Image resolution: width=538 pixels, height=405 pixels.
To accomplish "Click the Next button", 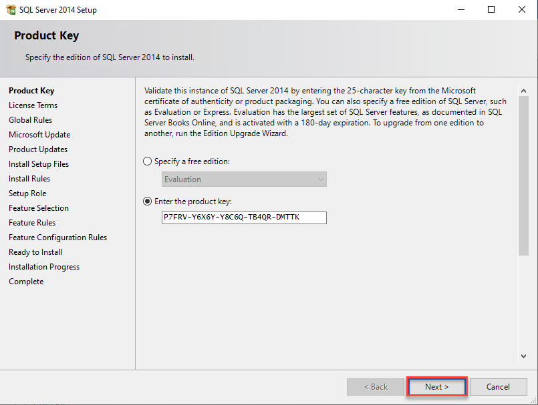I will 436,387.
